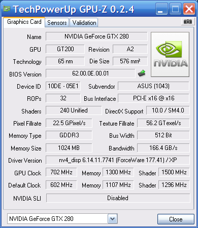Click the Default Clock Shader 1296 MHz field
198x228 pixels.
point(174,185)
